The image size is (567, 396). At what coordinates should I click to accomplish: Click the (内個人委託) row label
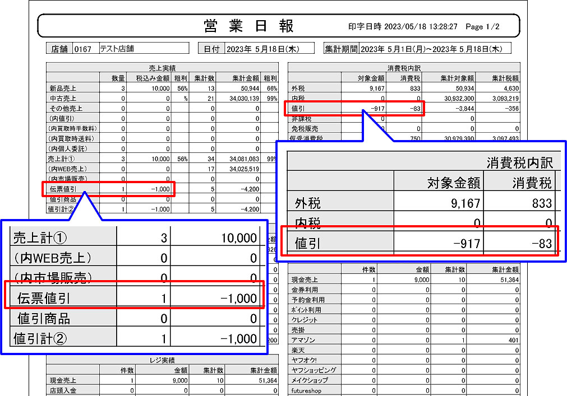point(68,149)
